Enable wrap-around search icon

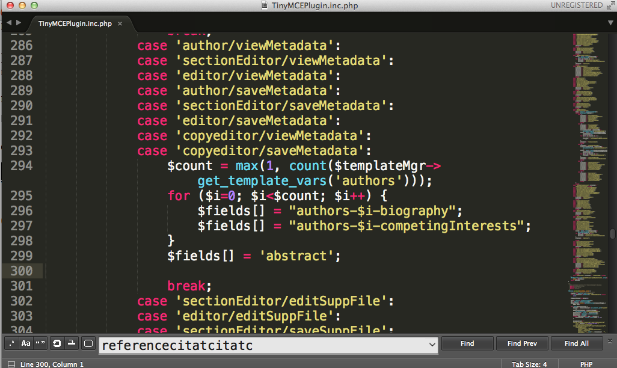point(57,343)
